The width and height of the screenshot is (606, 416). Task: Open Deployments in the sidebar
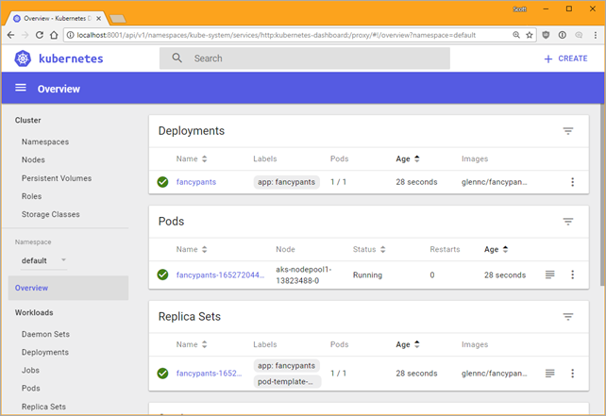[x=45, y=352]
